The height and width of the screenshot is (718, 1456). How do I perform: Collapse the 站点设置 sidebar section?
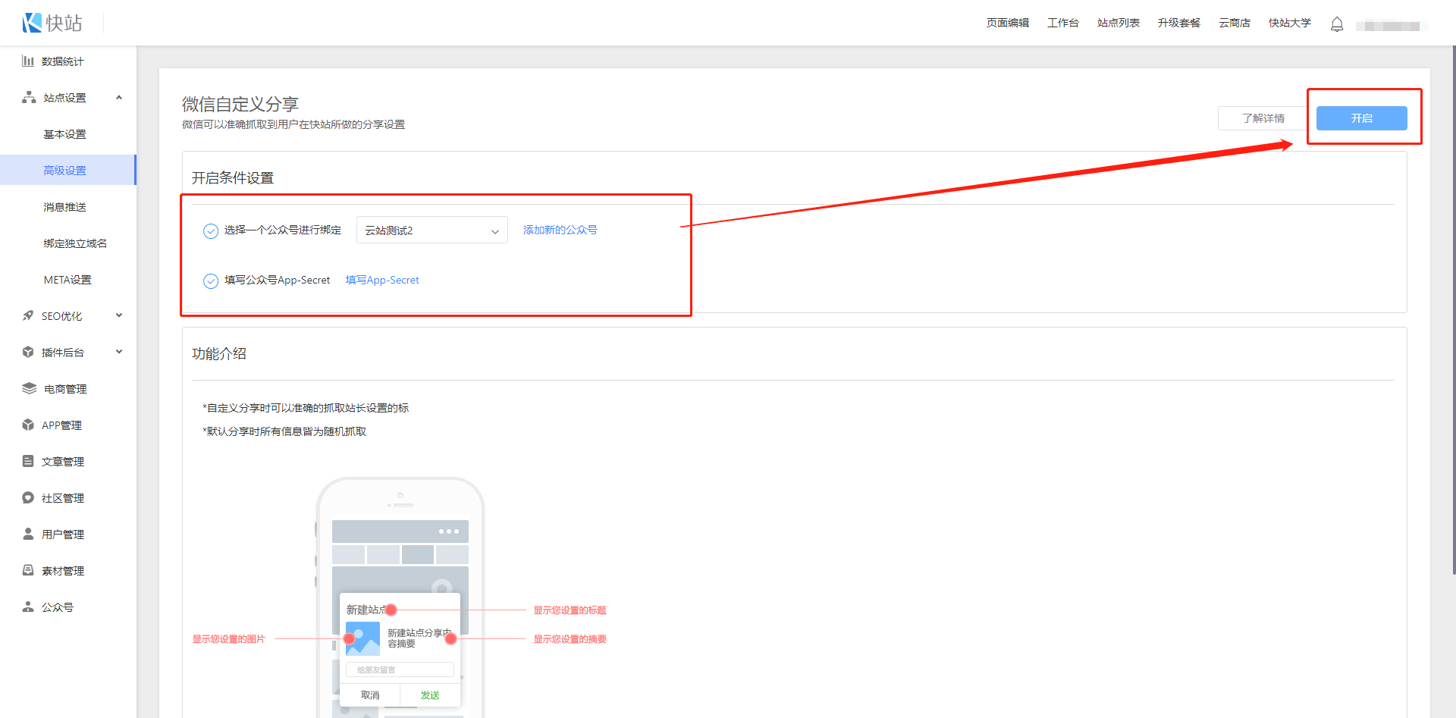119,98
